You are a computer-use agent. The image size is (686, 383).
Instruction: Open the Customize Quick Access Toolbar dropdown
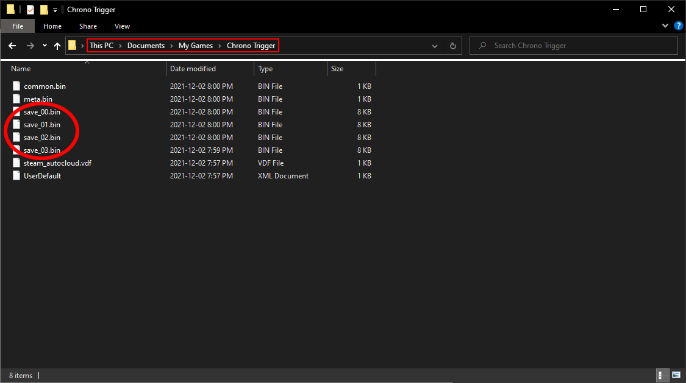pos(55,10)
